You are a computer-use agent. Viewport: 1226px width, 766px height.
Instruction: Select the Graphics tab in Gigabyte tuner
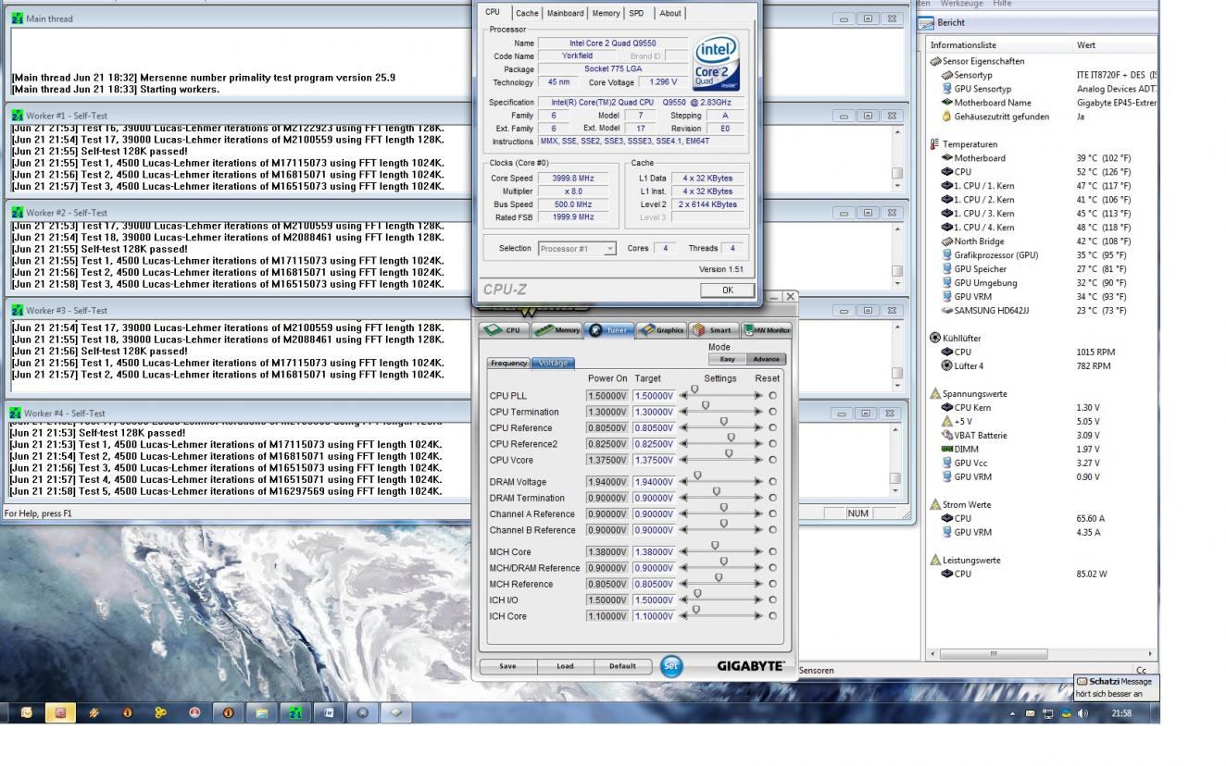click(x=660, y=329)
